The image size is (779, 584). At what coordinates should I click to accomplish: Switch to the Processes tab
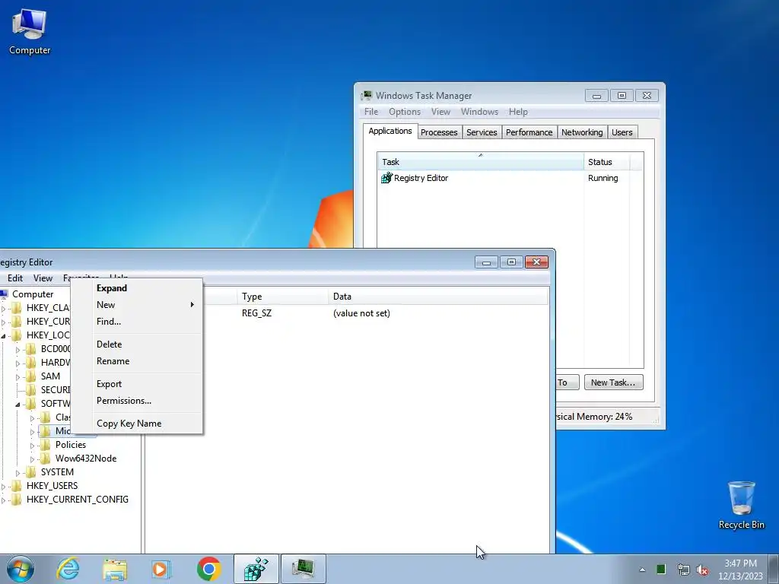click(439, 132)
